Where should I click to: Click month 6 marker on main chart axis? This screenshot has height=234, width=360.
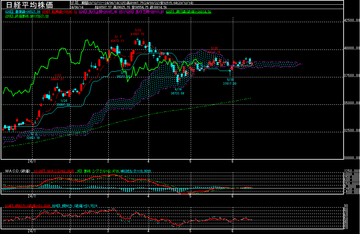232,161
